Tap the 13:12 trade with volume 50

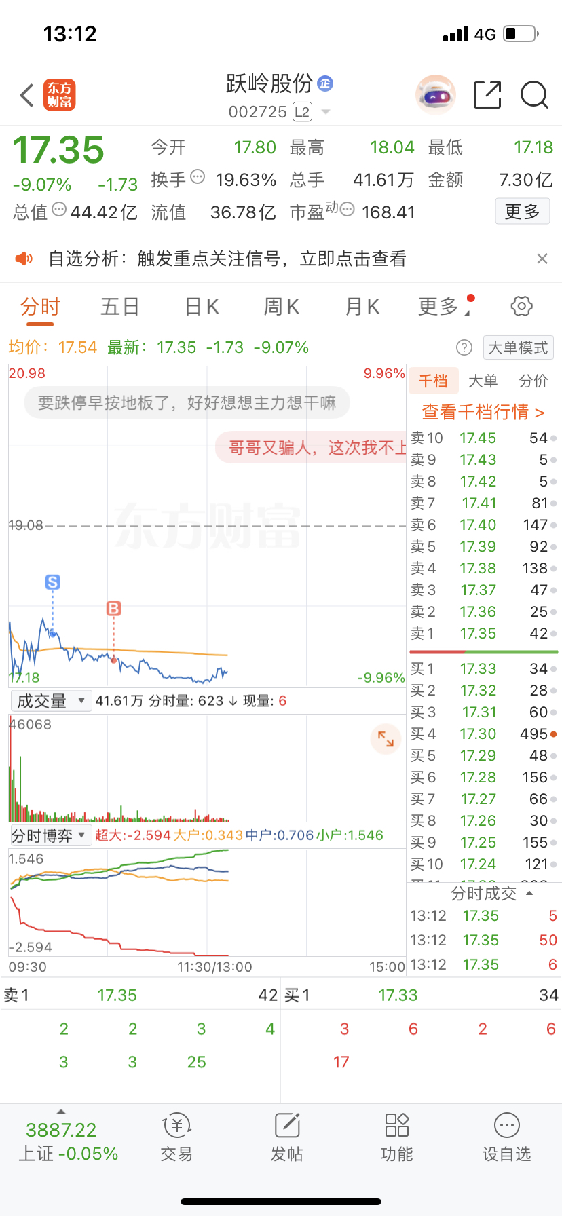tap(483, 940)
